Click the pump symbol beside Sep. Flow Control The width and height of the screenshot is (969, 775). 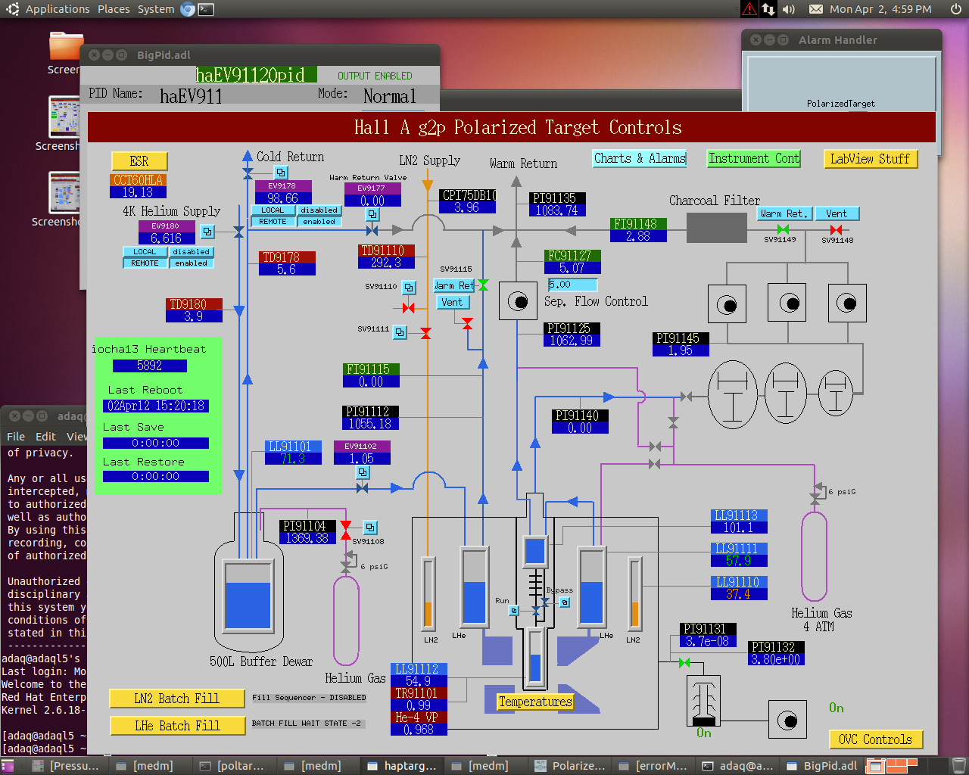(519, 302)
